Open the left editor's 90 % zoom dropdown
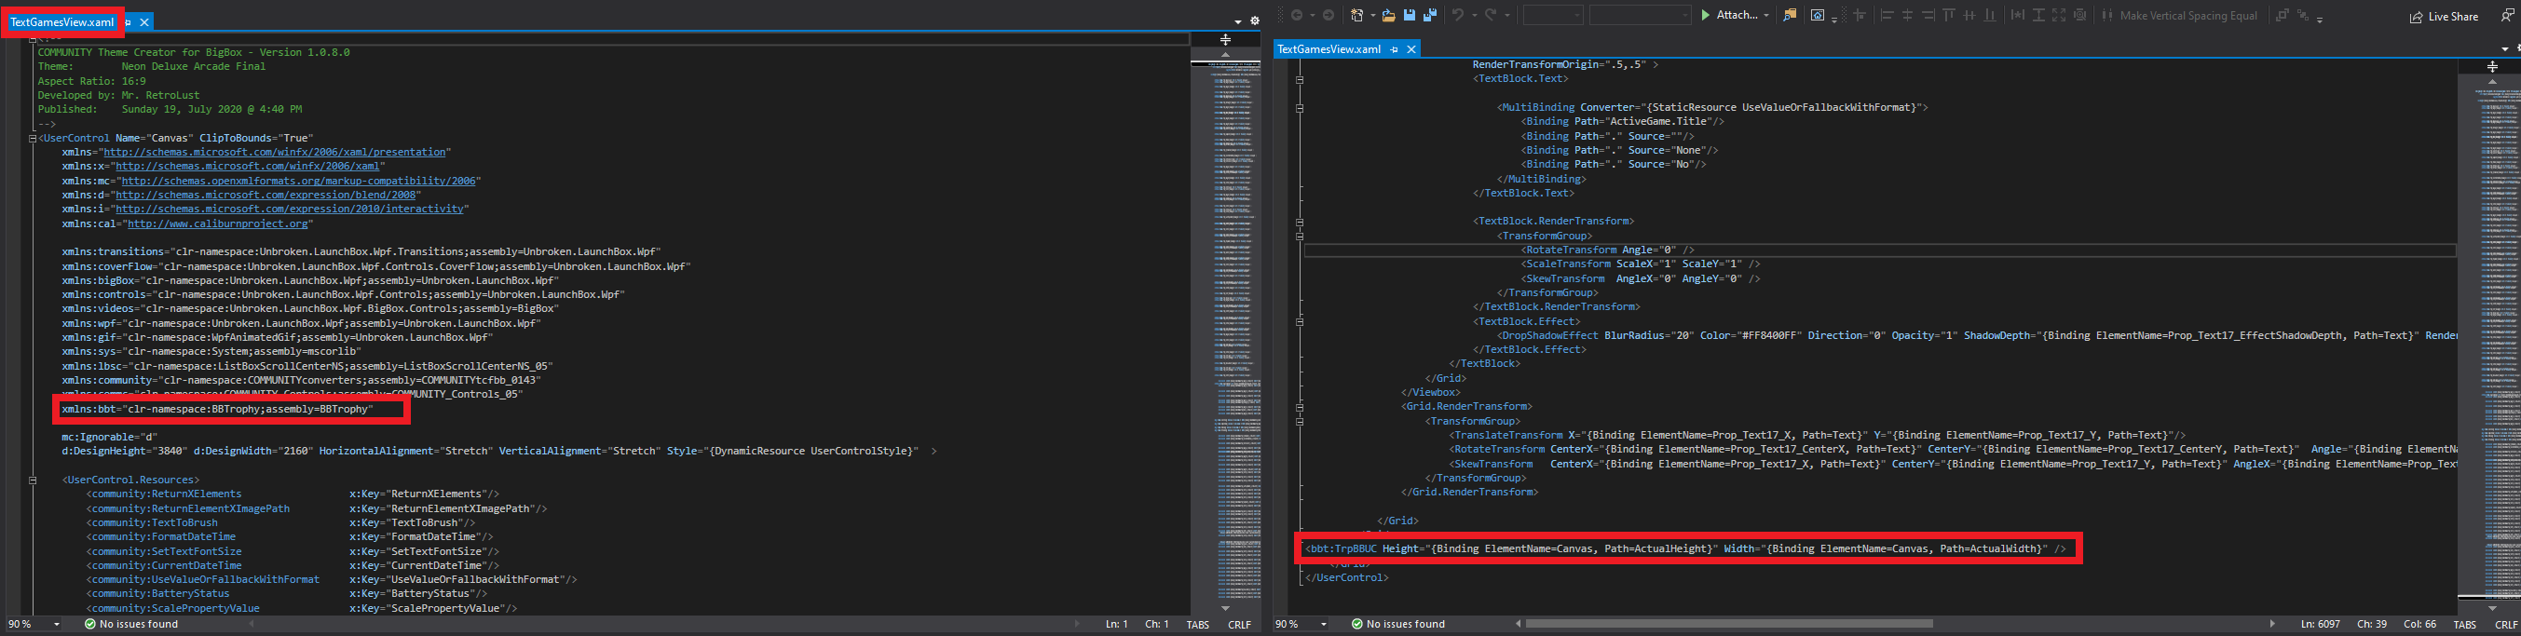The width and height of the screenshot is (2521, 636). pyautogui.click(x=56, y=624)
